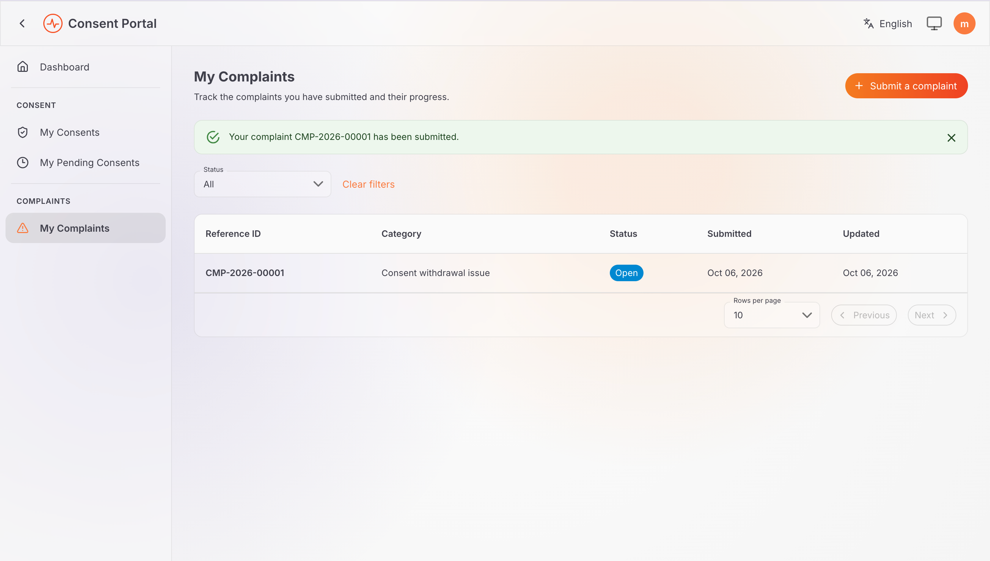Open the Status filter dropdown
The width and height of the screenshot is (990, 561).
coord(263,184)
